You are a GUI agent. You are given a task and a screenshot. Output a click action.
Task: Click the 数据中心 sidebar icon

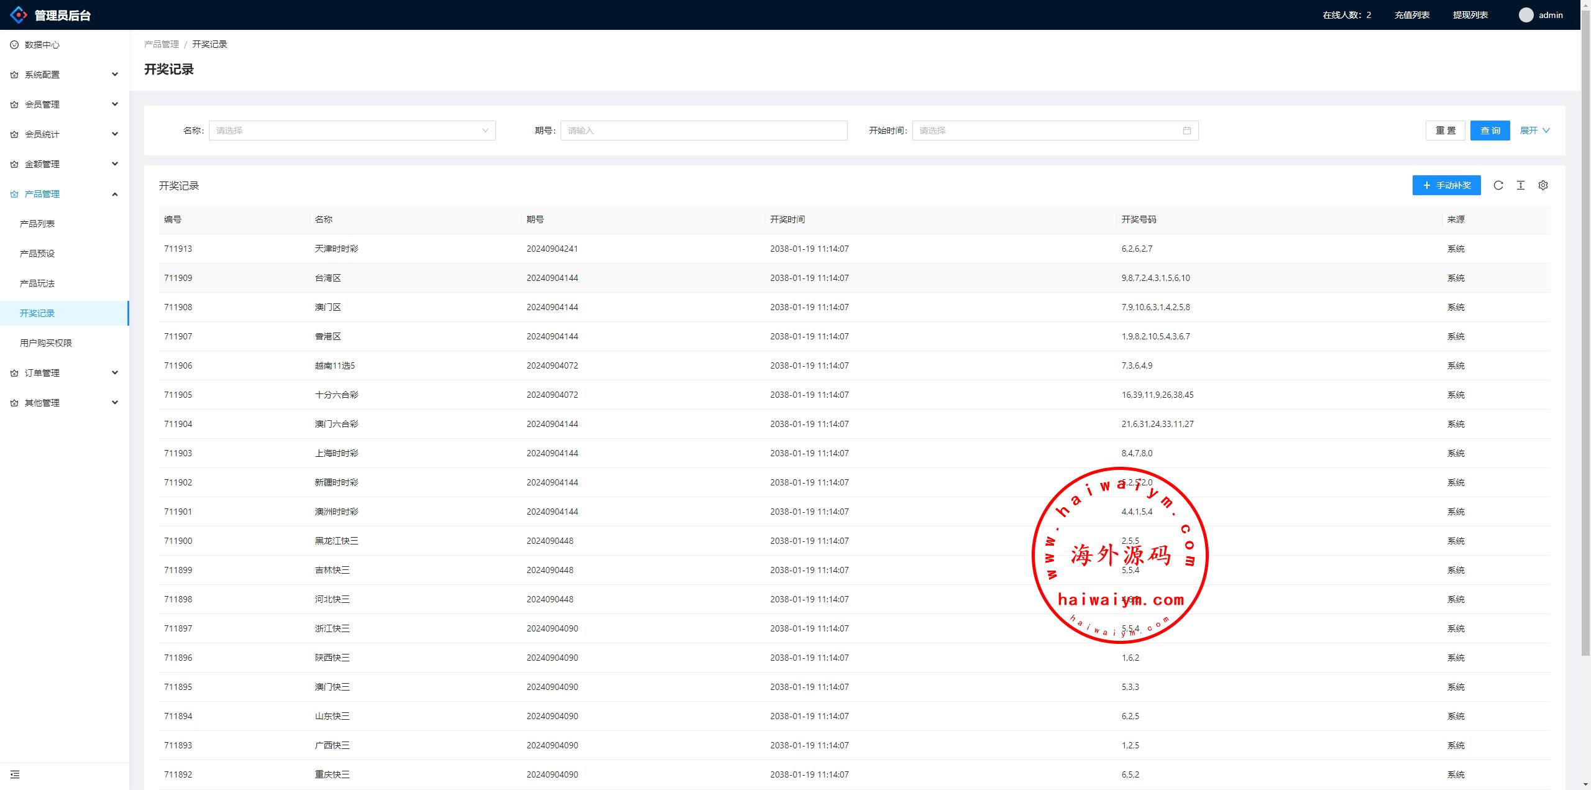click(x=14, y=45)
